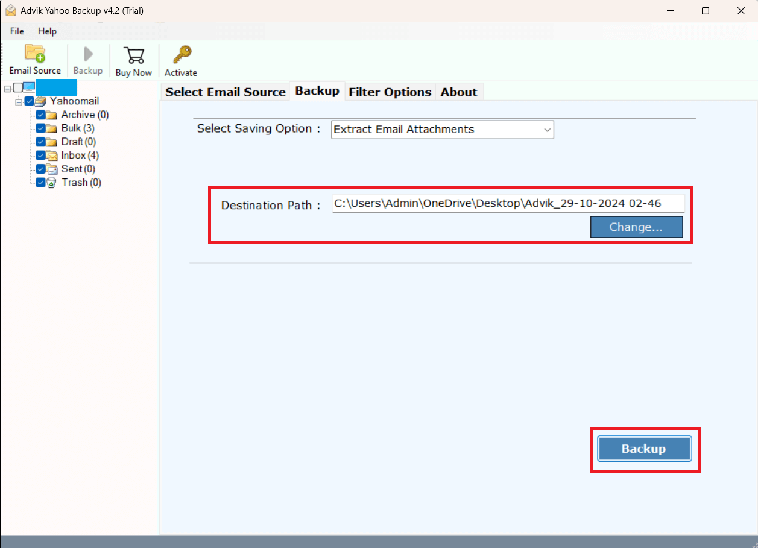Select the Backup tab
Image resolution: width=758 pixels, height=548 pixels.
[x=317, y=91]
